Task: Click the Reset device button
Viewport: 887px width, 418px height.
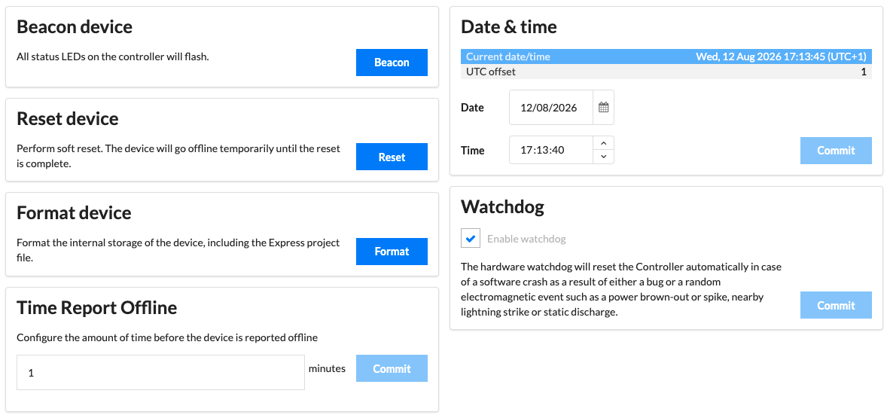Action: [392, 157]
